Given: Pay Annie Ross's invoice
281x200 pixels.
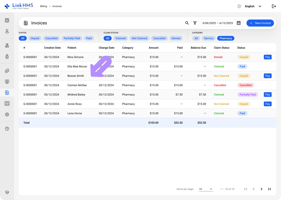Looking at the screenshot, I should click(x=268, y=104).
